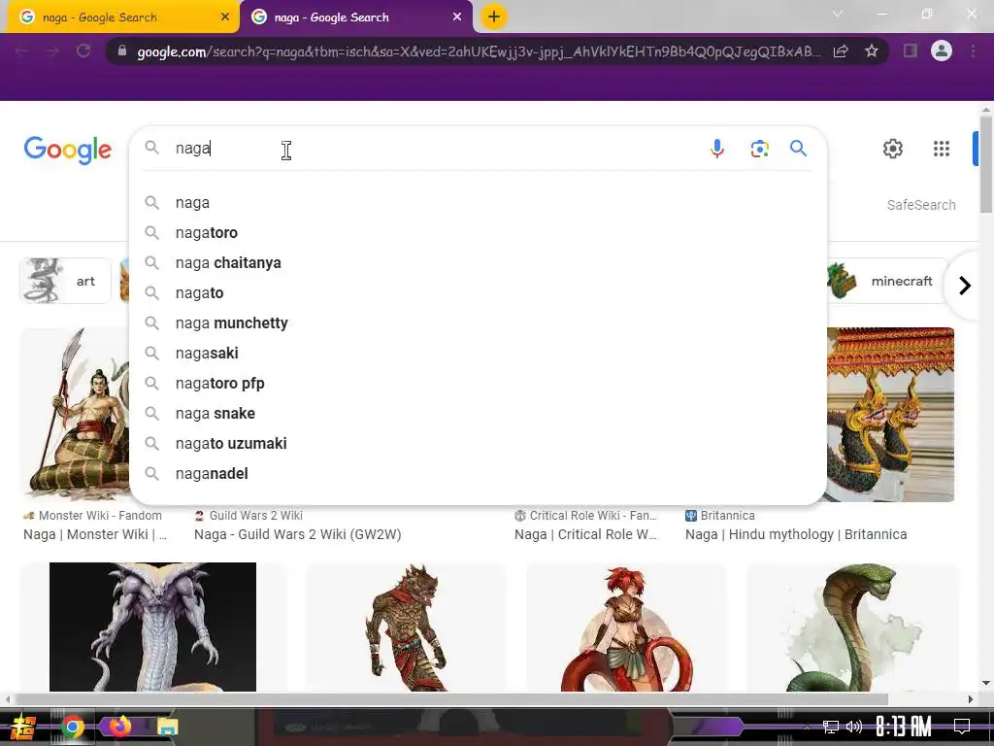Close the first naga tab
Image resolution: width=994 pixels, height=746 pixels.
(x=225, y=17)
